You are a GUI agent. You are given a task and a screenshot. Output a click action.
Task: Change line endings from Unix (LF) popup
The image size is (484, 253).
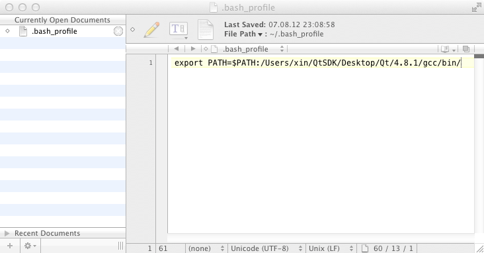pos(331,248)
